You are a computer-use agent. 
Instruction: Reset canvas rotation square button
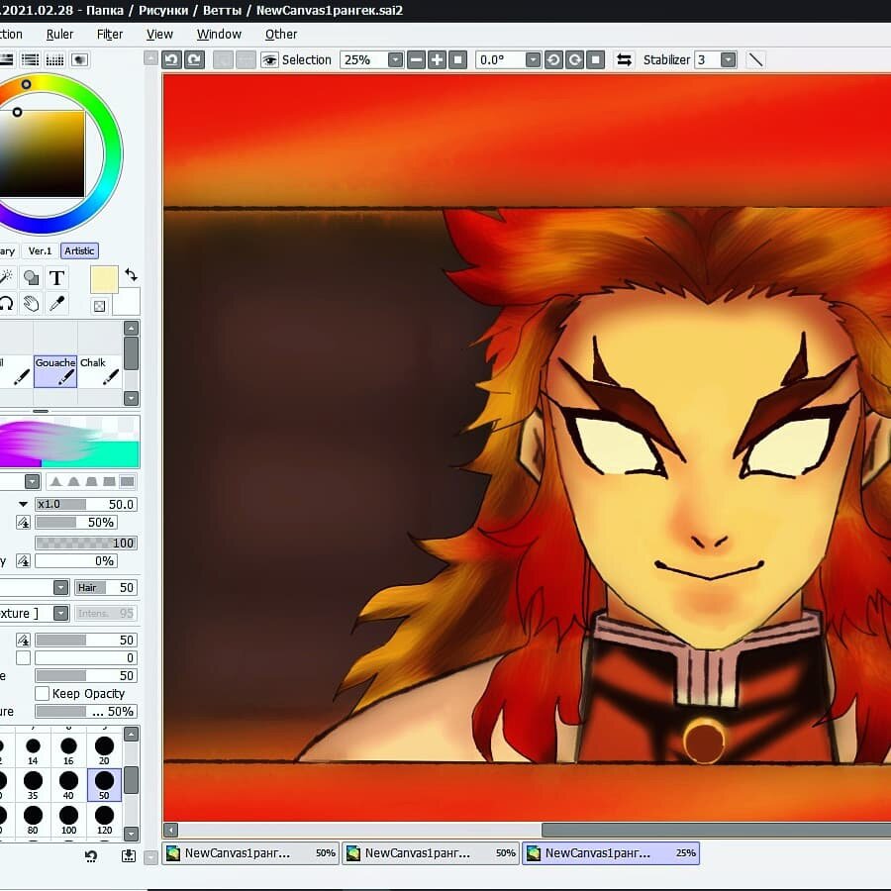click(595, 59)
